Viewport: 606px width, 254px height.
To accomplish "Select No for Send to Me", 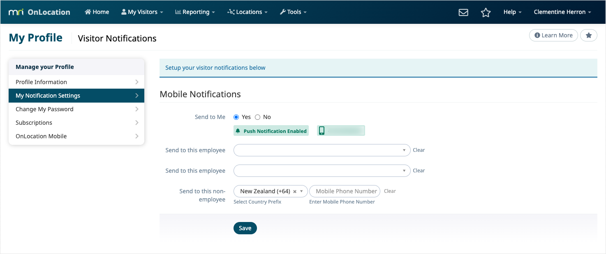I will (258, 117).
